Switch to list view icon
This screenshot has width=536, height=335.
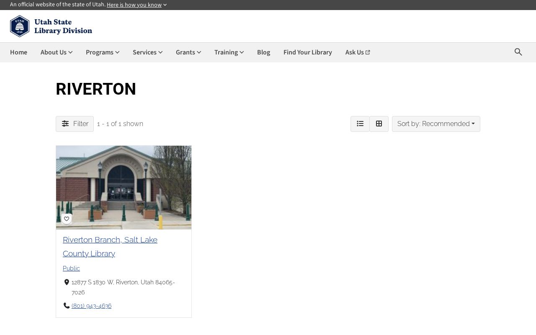360,124
